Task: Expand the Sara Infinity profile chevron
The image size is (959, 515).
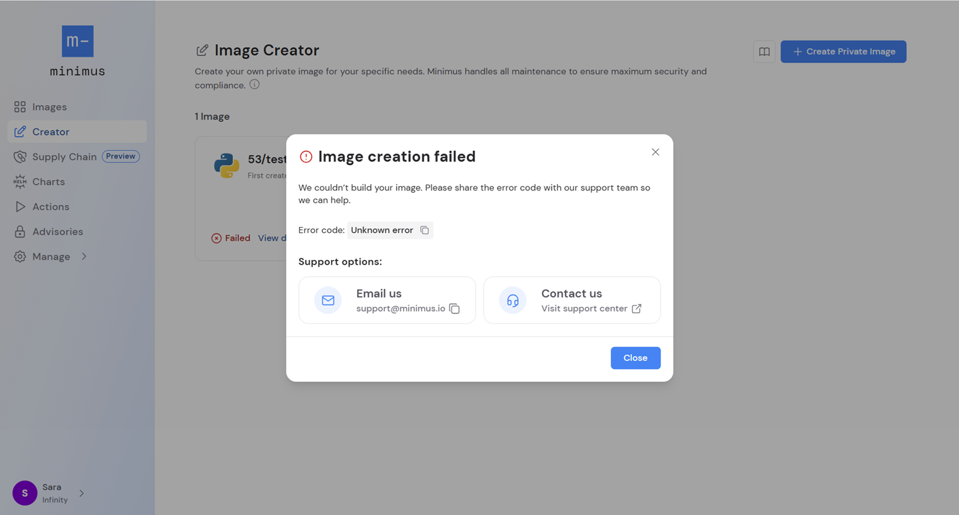Action: pos(82,493)
